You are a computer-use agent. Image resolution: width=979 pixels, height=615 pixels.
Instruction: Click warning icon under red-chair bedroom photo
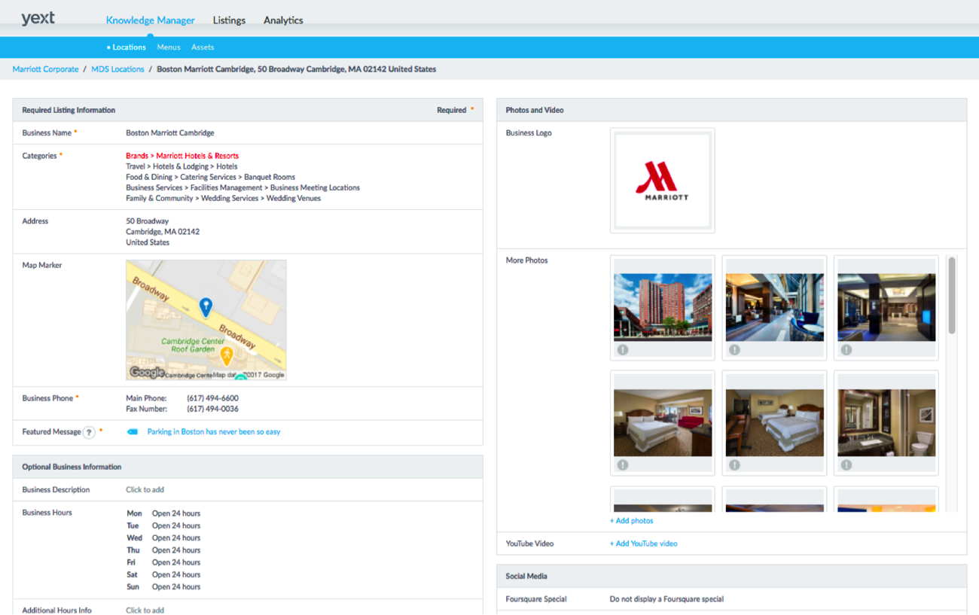coord(623,465)
